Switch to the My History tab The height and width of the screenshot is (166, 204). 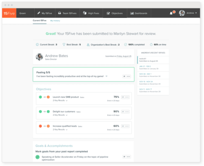point(55,21)
